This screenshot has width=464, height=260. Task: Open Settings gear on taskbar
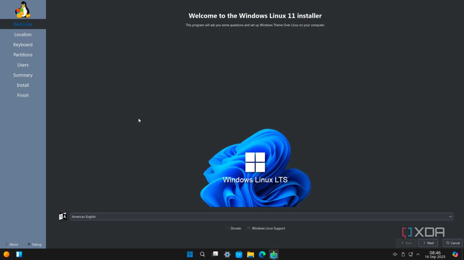click(x=227, y=254)
